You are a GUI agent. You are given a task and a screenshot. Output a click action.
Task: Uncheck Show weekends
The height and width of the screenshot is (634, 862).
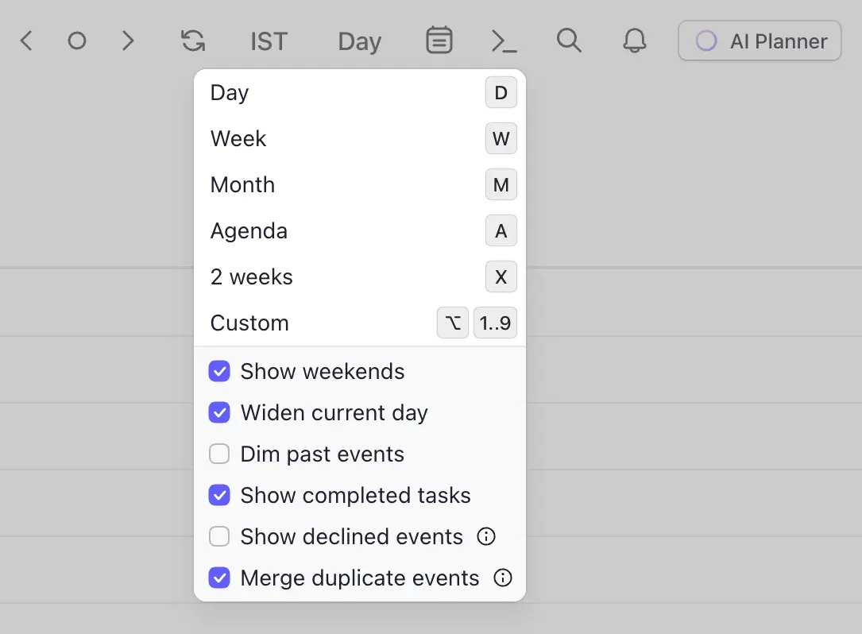tap(218, 371)
